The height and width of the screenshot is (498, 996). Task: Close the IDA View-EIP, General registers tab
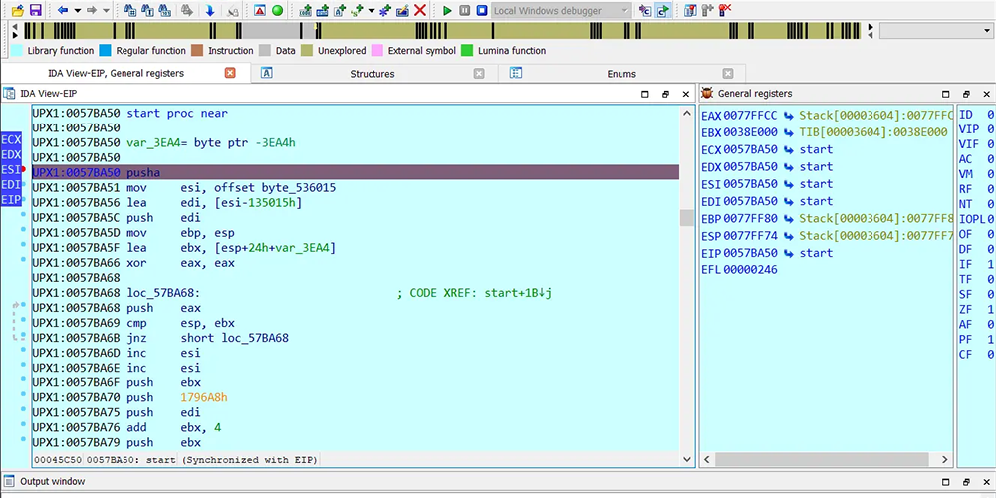pos(230,73)
